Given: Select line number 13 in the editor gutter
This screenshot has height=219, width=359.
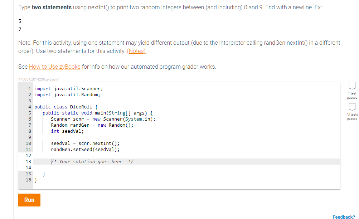Looking at the screenshot, I should tap(28, 161).
